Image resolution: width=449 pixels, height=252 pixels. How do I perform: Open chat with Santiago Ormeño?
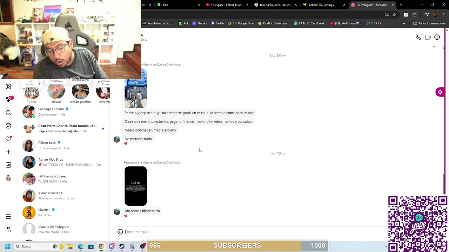(65, 112)
